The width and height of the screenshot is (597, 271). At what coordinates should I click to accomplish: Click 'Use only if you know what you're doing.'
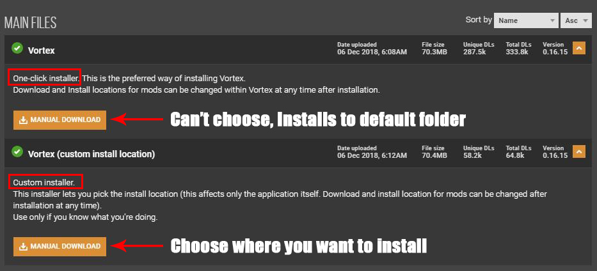click(85, 218)
